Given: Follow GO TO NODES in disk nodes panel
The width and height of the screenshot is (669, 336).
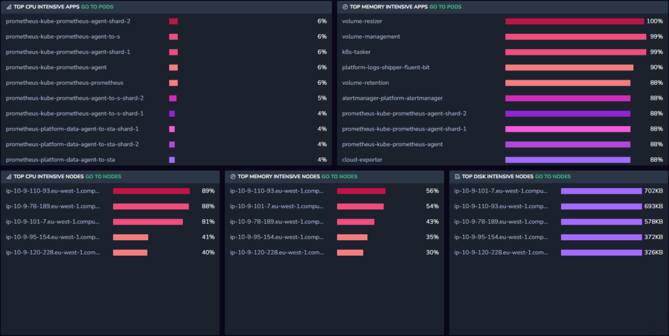Looking at the screenshot, I should click(553, 176).
